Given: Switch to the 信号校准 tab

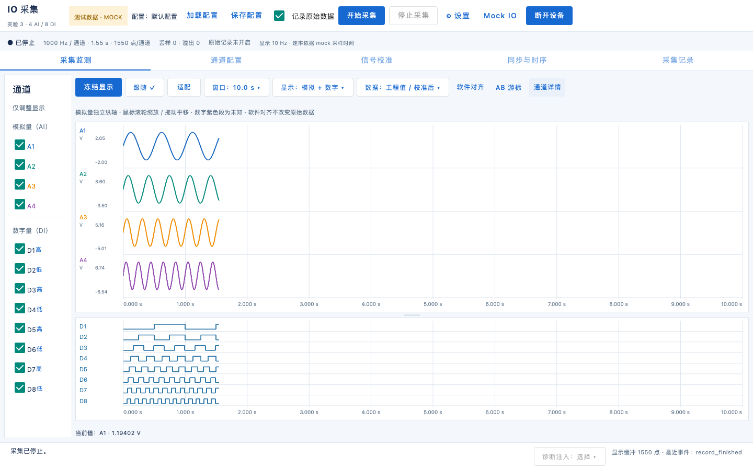Looking at the screenshot, I should point(376,60).
